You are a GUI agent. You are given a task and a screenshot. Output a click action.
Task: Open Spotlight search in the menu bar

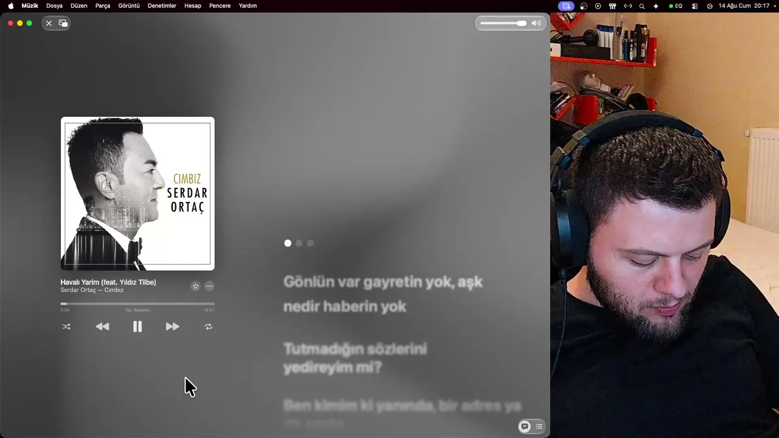coord(642,6)
